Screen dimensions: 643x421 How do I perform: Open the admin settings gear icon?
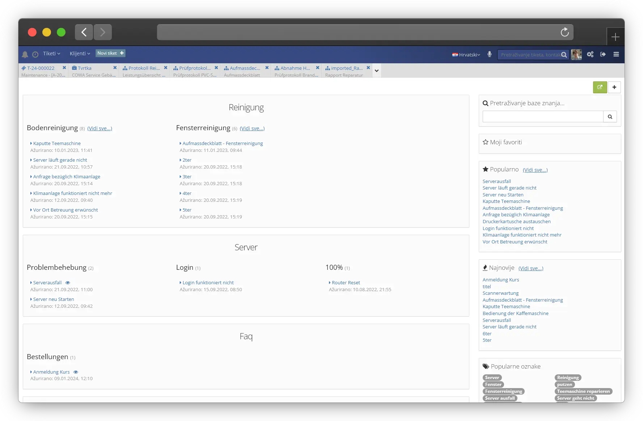[x=590, y=54]
